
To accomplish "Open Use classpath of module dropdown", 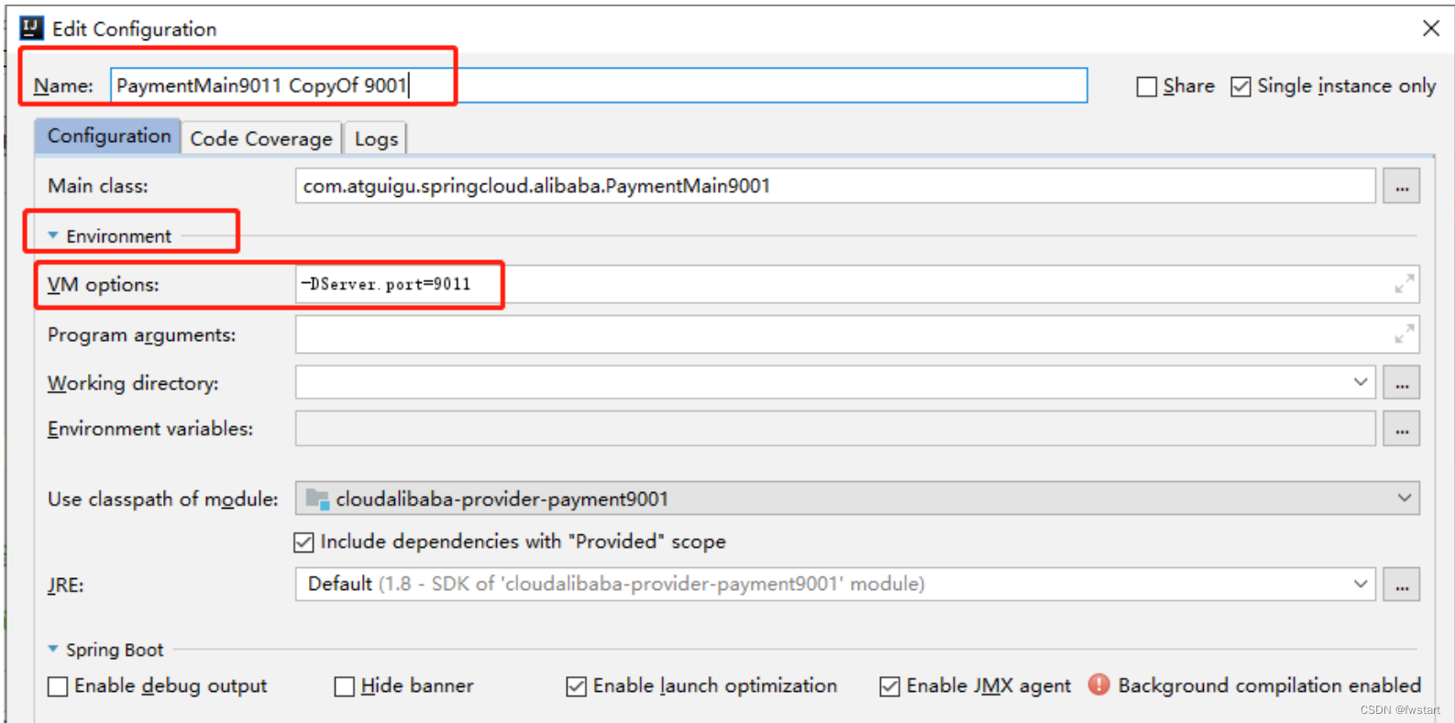I will coord(1405,498).
